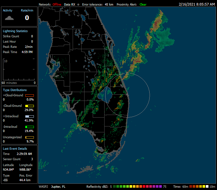Click the Error tolerance 45 km value
The height and width of the screenshot is (190, 217).
click(108, 5)
